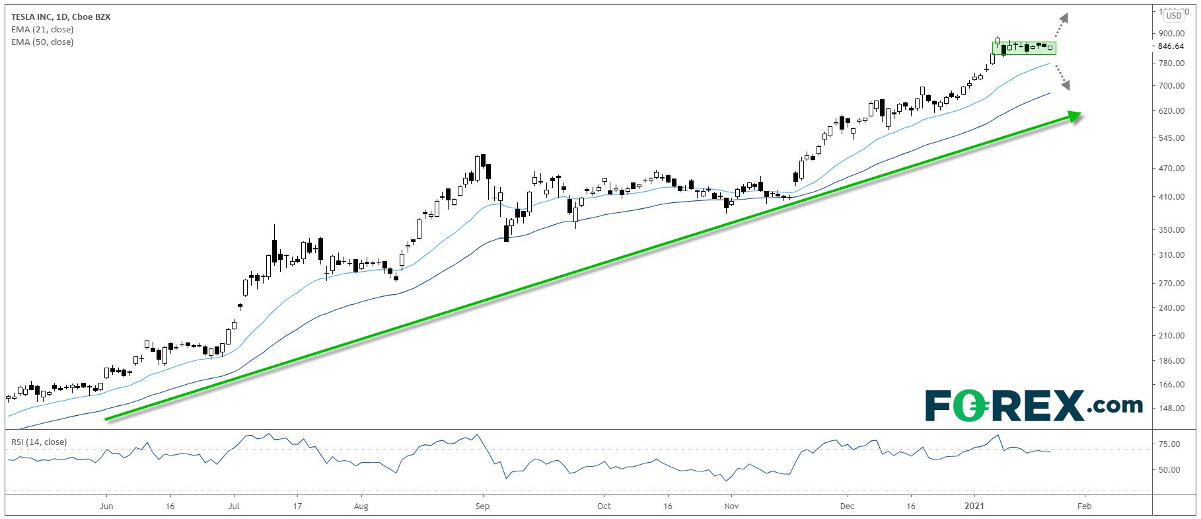Image resolution: width=1201 pixels, height=519 pixels.
Task: Click the 2021 marker on time axis
Action: click(x=974, y=506)
